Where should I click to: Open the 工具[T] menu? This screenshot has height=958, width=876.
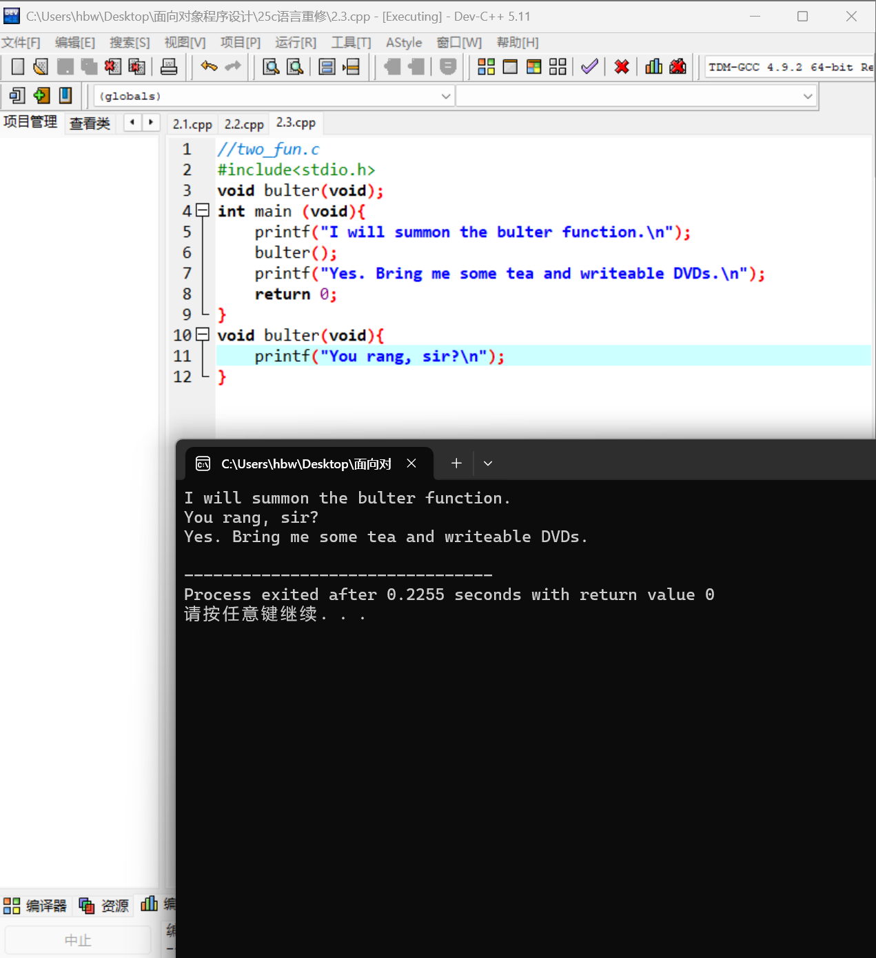tap(351, 43)
